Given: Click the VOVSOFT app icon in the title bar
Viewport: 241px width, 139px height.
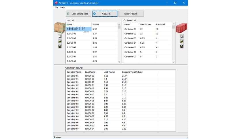Looking at the screenshot, I should pyautogui.click(x=56, y=3).
